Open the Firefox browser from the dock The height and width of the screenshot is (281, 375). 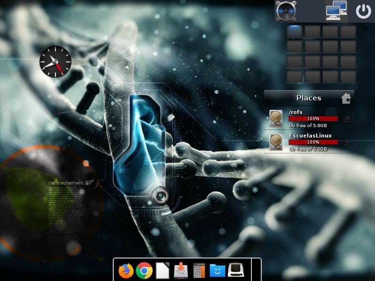pyautogui.click(x=126, y=271)
